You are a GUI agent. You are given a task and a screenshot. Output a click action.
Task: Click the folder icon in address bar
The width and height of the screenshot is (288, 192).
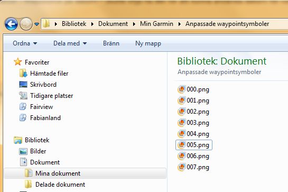point(46,24)
